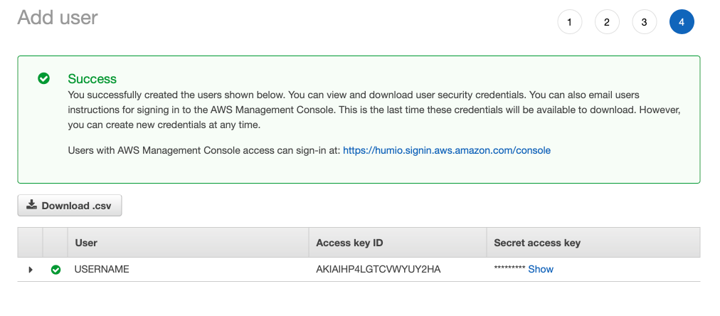Click the green Success checkmark icon
720x316 pixels.
[44, 78]
